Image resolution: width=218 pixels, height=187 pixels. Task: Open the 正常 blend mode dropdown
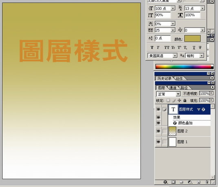(x=178, y=94)
